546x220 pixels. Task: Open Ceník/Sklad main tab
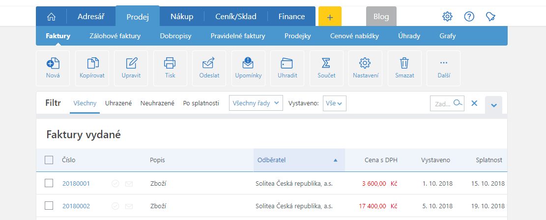pos(236,16)
